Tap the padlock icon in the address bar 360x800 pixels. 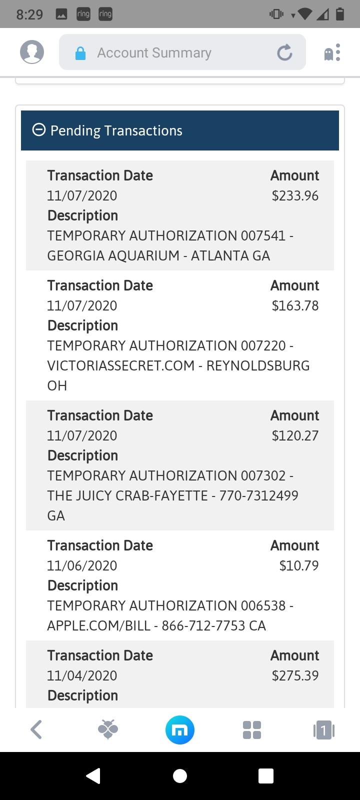80,51
